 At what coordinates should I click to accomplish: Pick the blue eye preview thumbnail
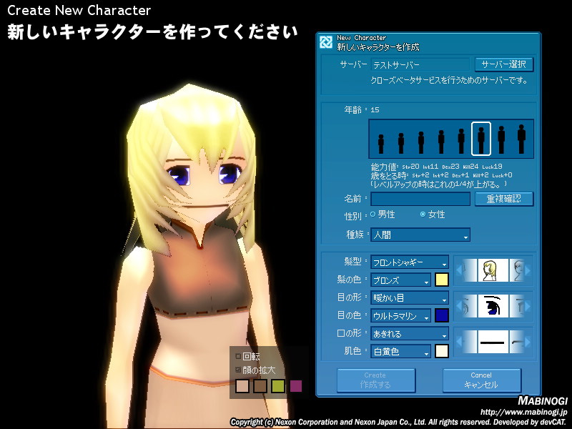[x=493, y=306]
